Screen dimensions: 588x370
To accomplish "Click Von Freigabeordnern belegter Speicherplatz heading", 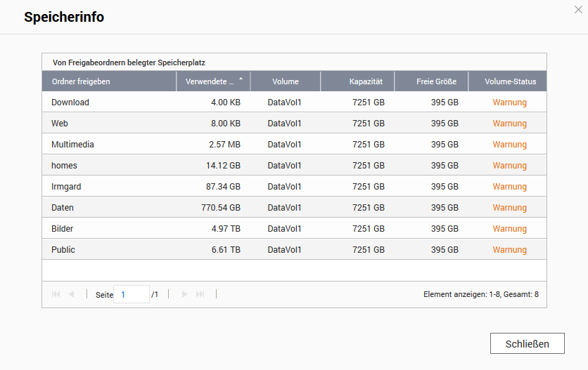I will (x=129, y=62).
